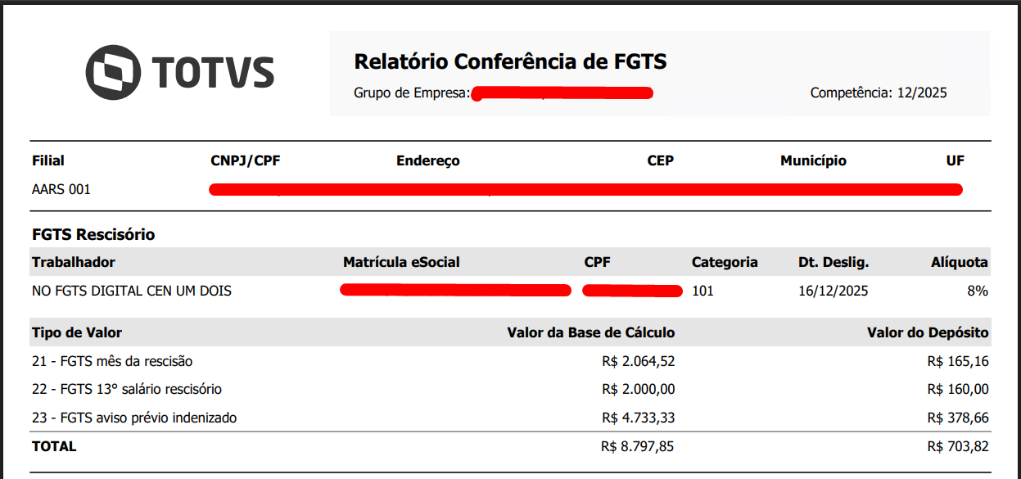Click the Filial column header

(48, 160)
